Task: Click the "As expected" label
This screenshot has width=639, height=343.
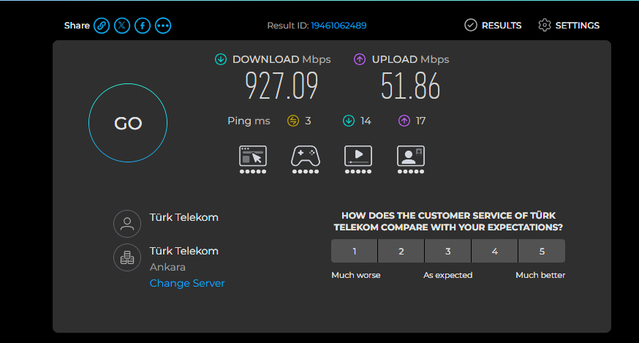Action: coord(448,275)
